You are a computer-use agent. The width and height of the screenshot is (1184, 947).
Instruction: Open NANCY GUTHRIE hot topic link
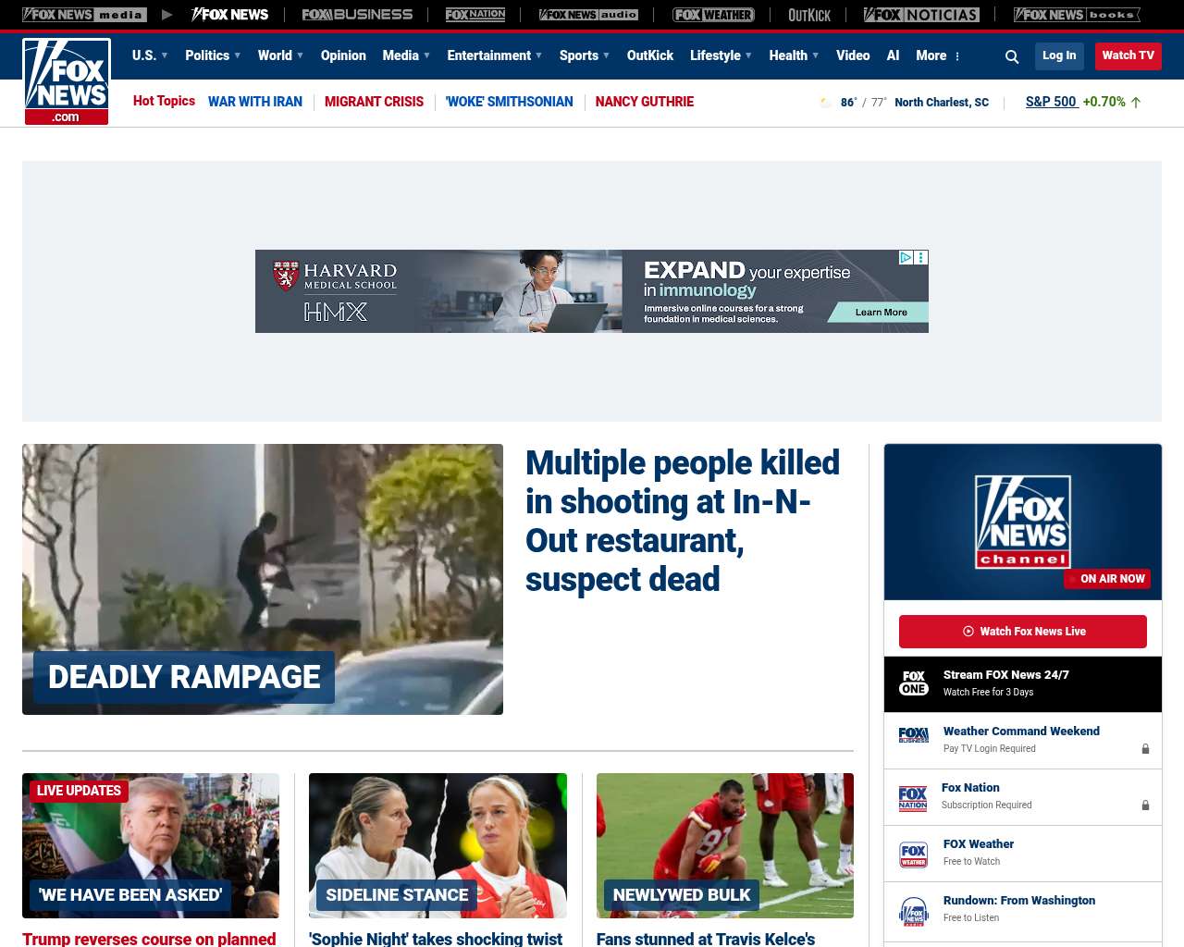point(645,102)
